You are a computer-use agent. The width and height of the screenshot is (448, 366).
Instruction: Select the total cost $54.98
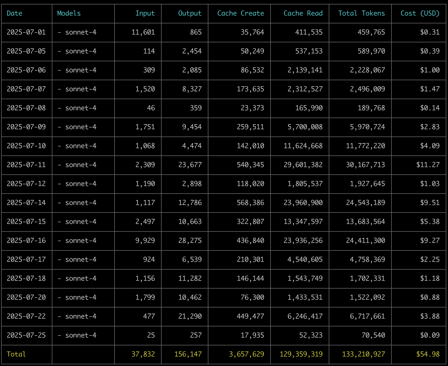click(428, 354)
